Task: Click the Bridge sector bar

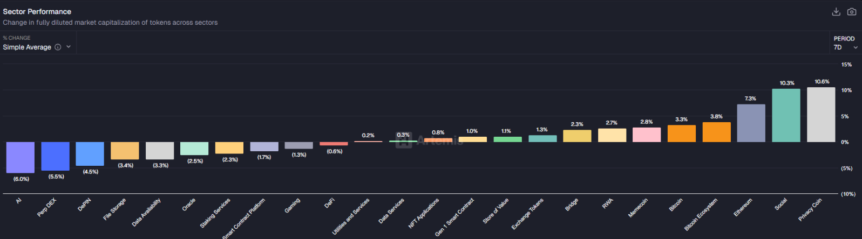Action: click(x=577, y=136)
